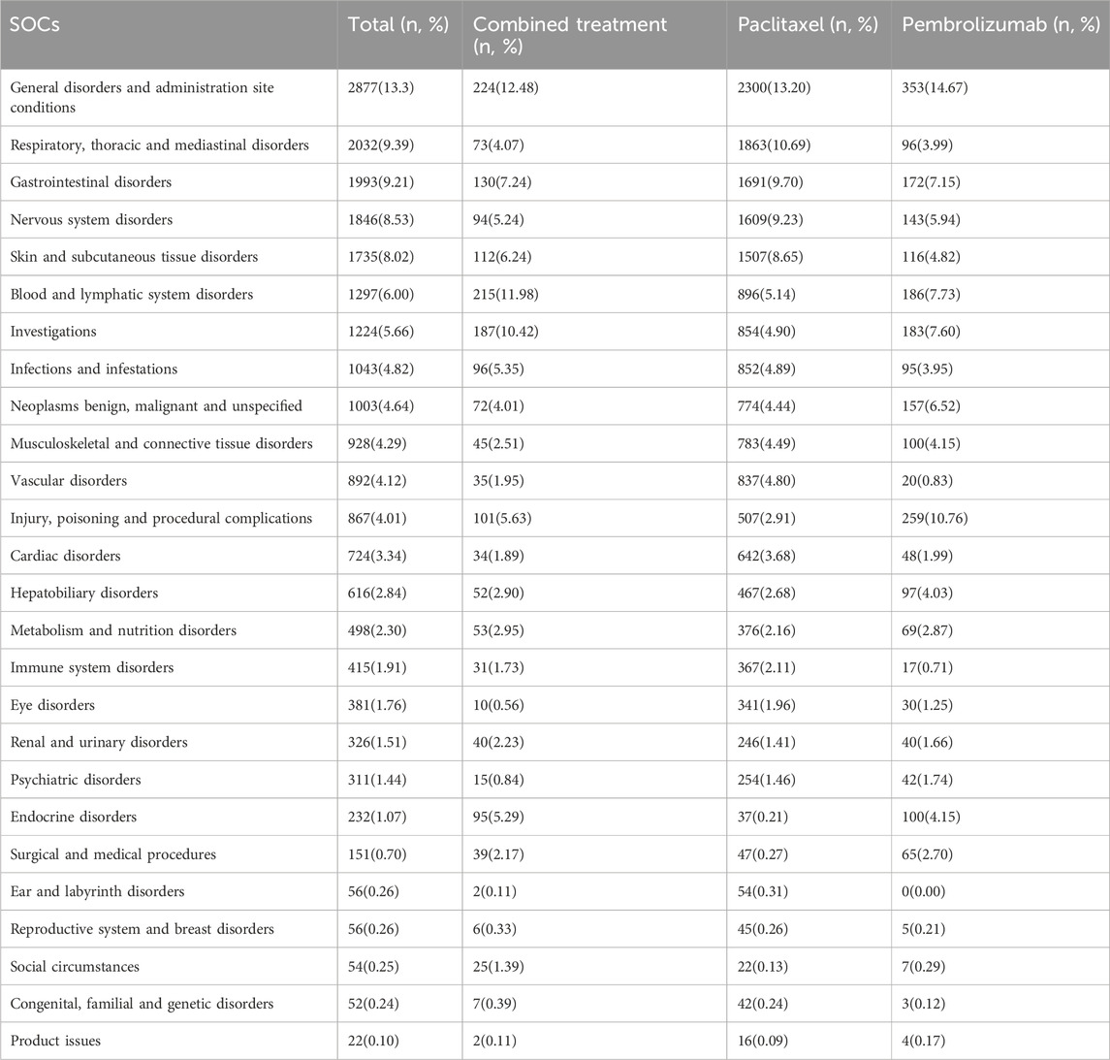Select the Cardiac disorders row label

(x=65, y=556)
